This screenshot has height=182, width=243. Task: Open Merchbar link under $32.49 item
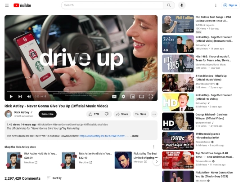(85, 162)
